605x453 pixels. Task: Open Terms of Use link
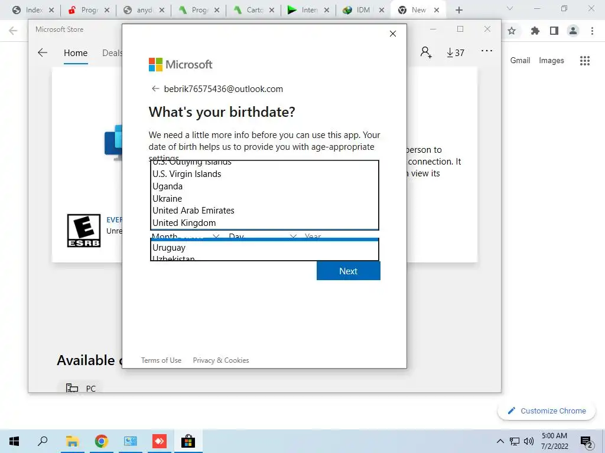tap(161, 360)
